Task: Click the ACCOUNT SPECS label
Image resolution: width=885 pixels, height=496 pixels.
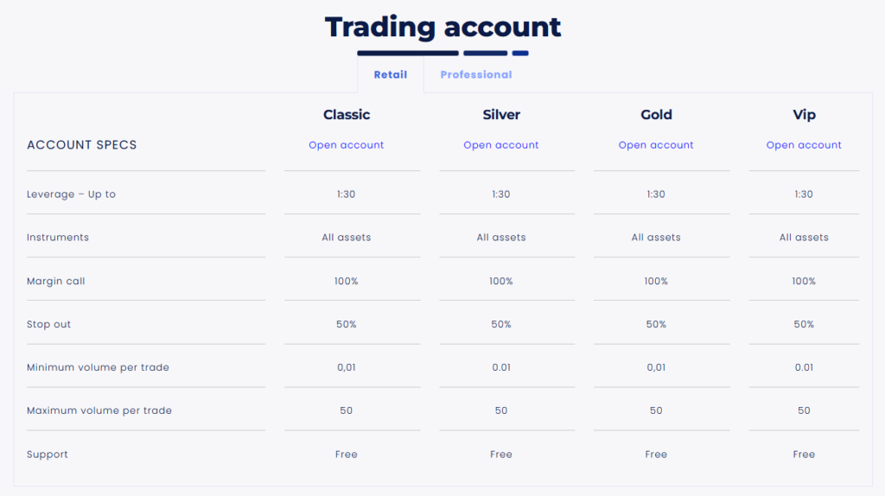Action: (82, 145)
